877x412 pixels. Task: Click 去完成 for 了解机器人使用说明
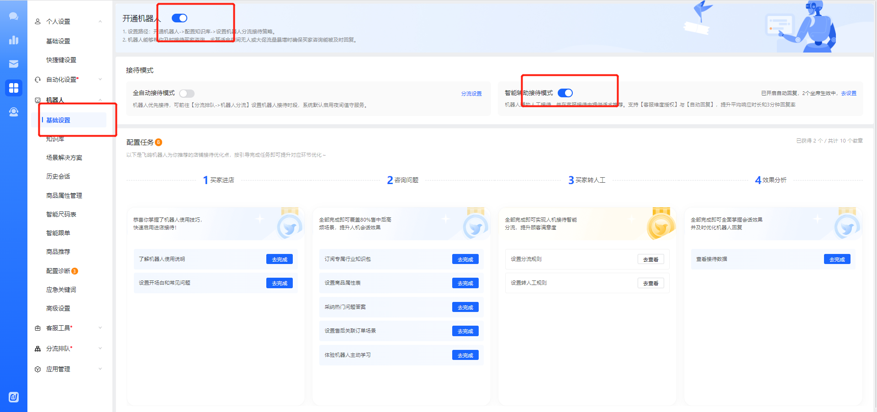(279, 259)
